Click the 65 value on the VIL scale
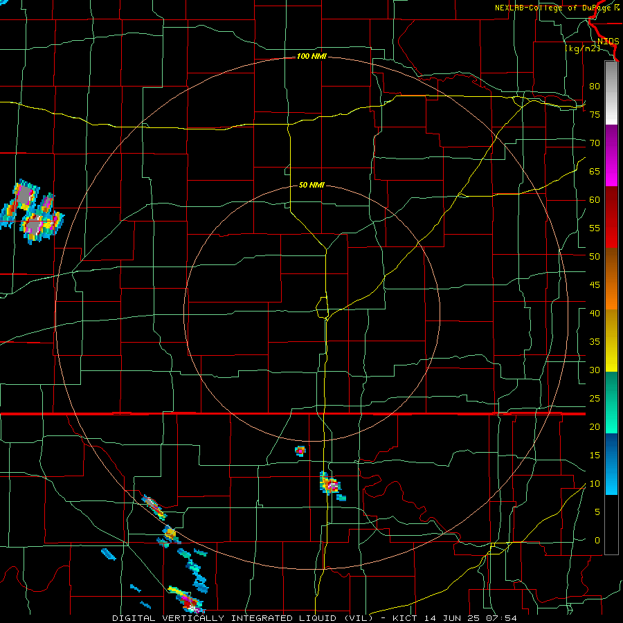This screenshot has width=623, height=623. pyautogui.click(x=595, y=171)
